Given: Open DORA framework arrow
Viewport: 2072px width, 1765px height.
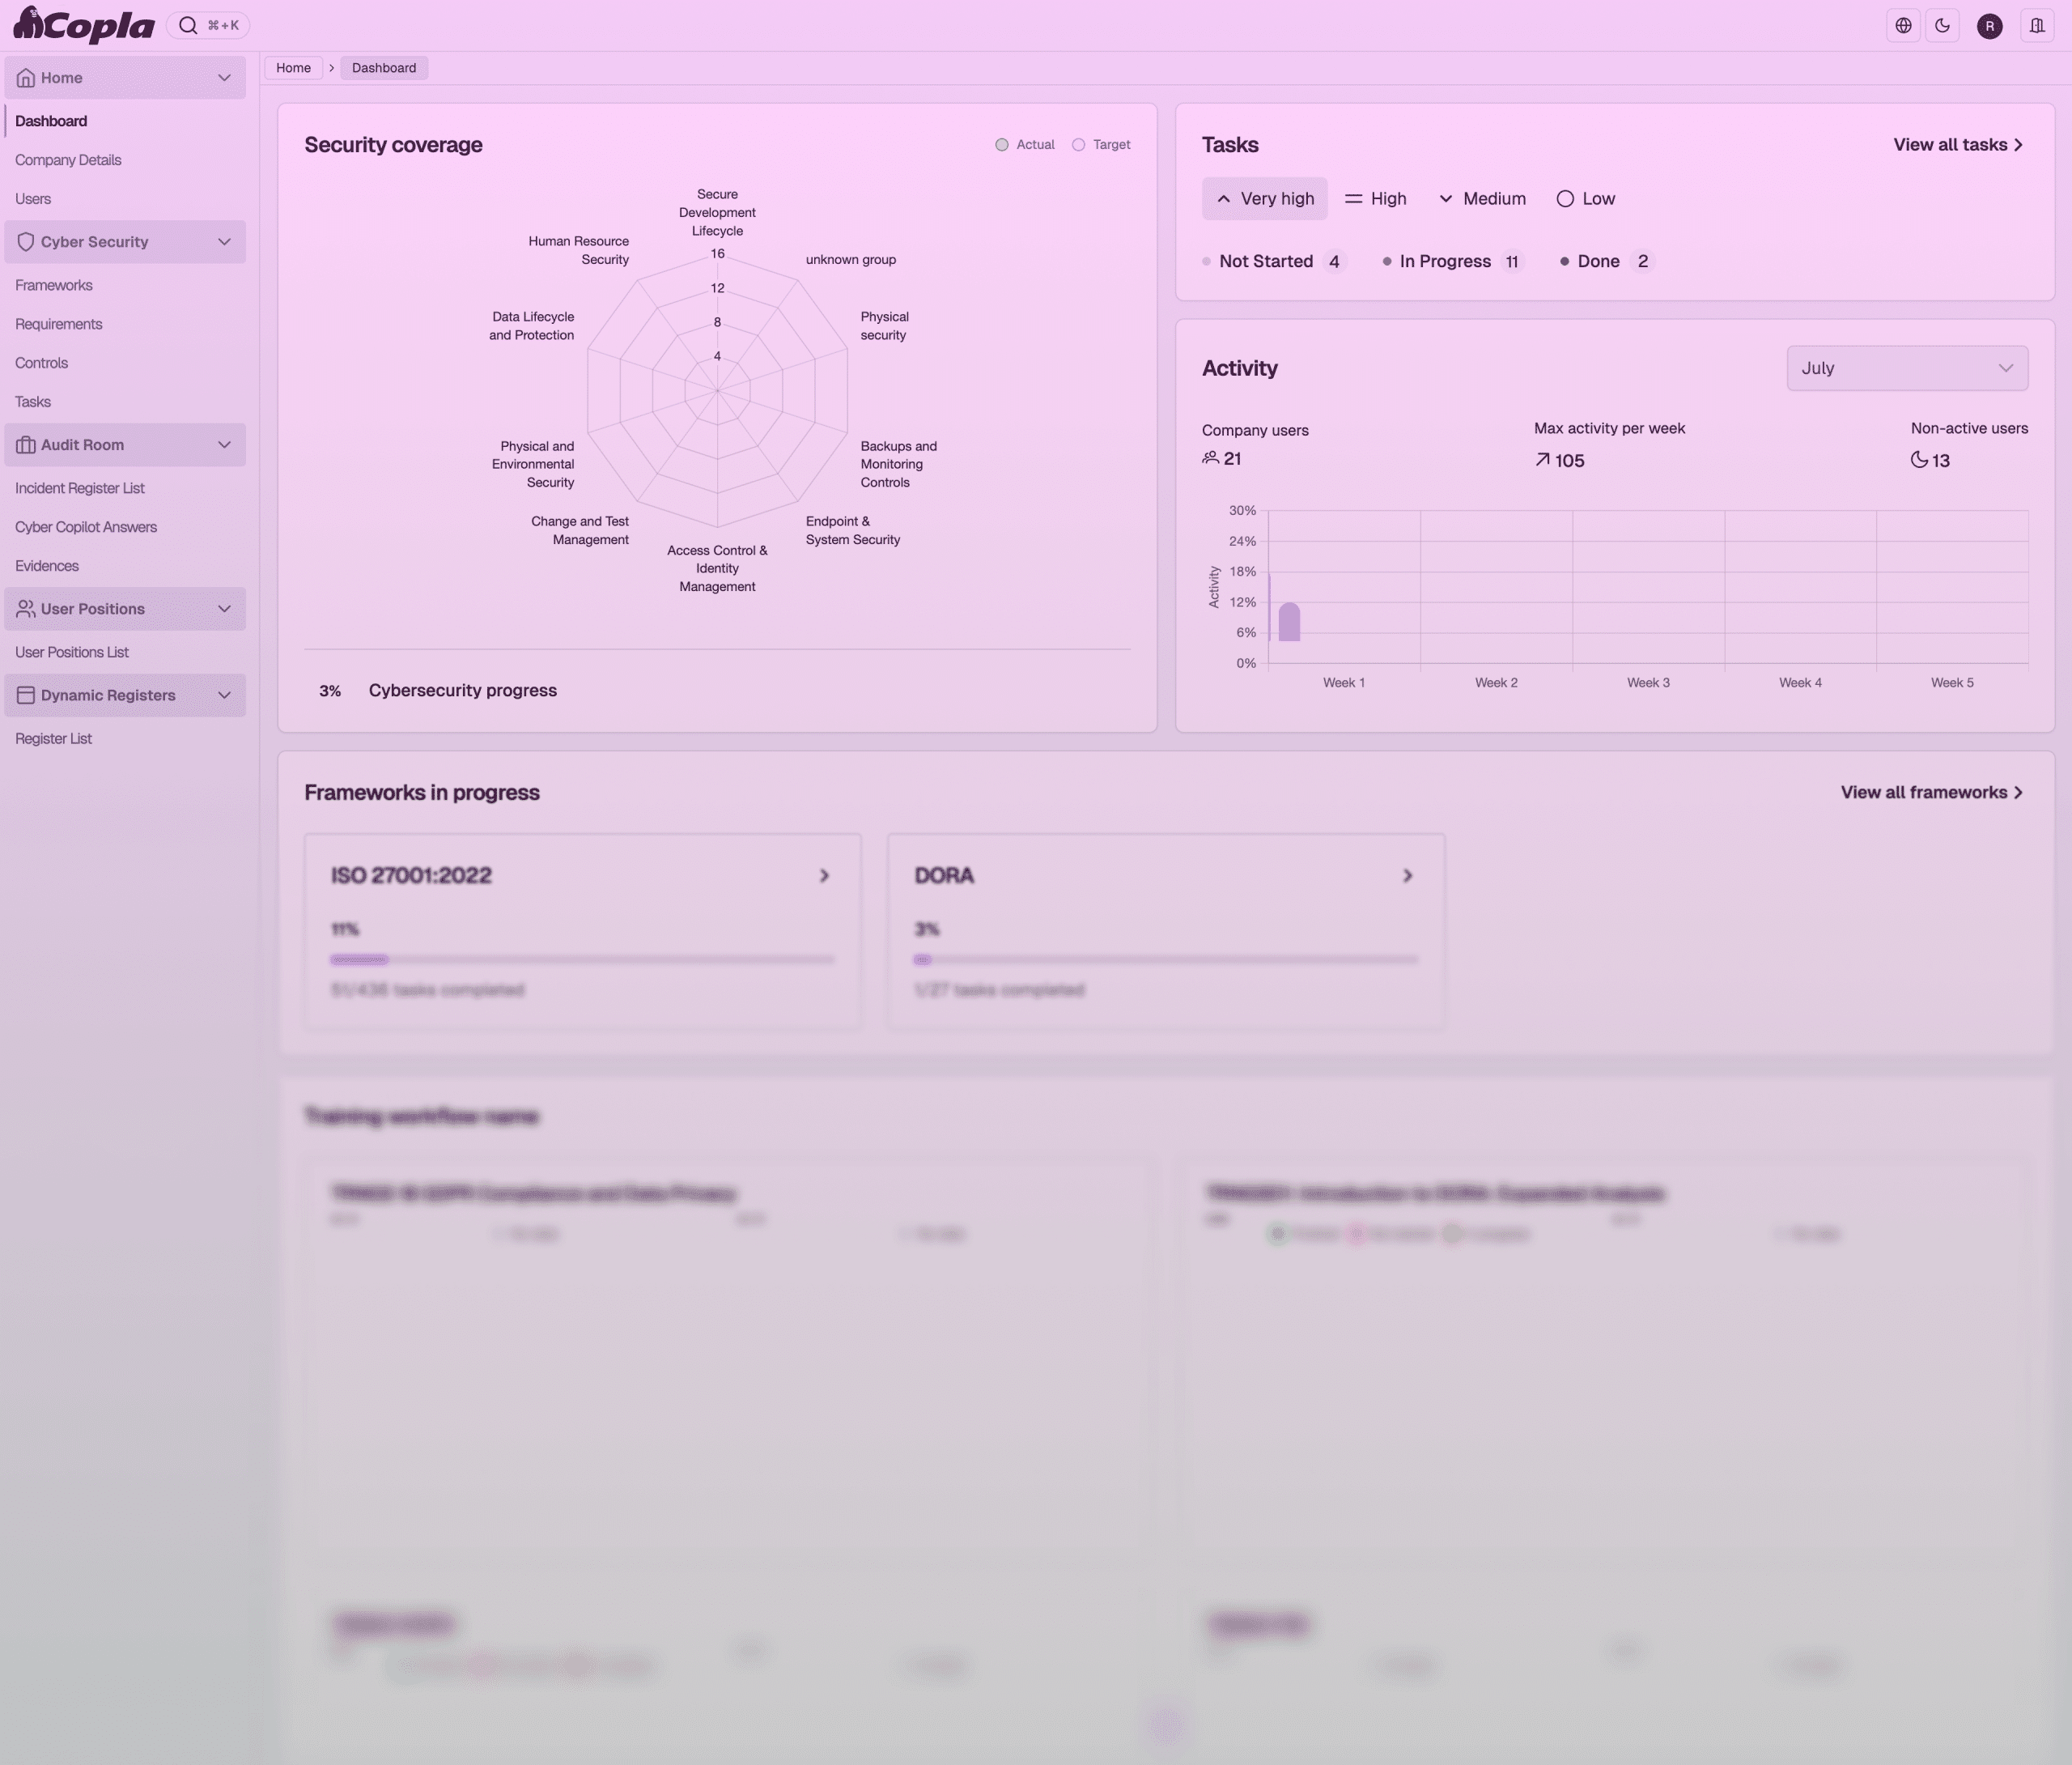Looking at the screenshot, I should click(x=1407, y=875).
